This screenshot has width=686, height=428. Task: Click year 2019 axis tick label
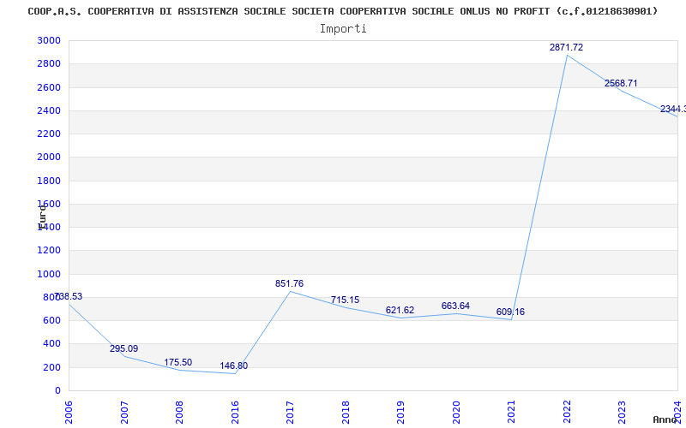(400, 411)
